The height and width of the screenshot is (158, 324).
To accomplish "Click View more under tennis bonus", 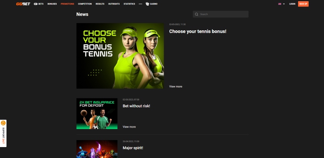I will coord(176,86).
